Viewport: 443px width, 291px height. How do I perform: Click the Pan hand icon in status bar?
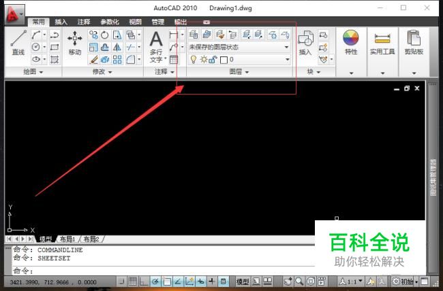pos(288,281)
